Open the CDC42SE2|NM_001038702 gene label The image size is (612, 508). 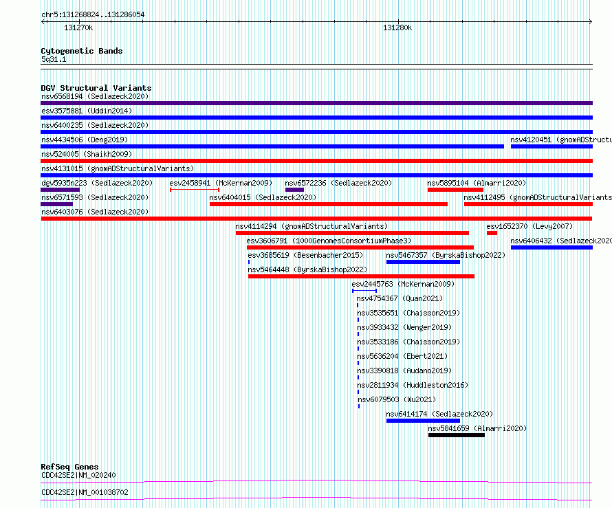(x=85, y=492)
